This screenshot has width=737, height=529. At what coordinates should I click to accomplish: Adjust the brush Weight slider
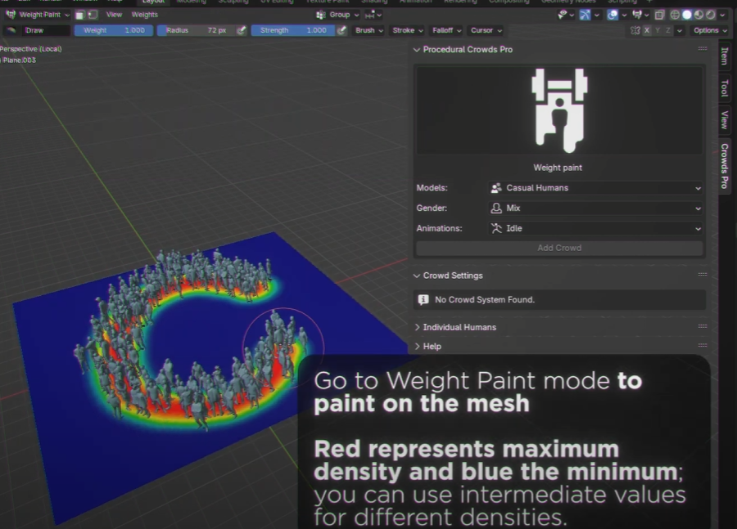[113, 30]
